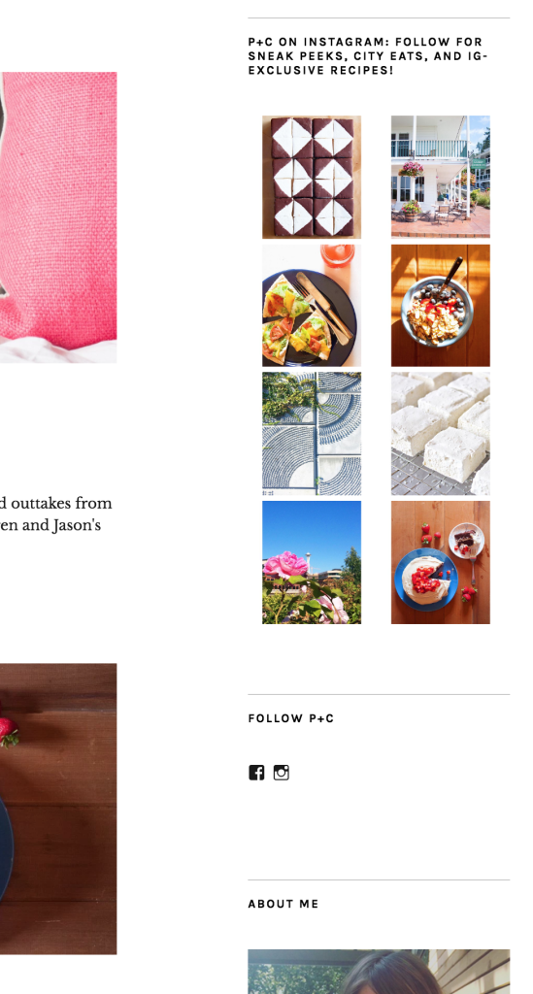Screen dimensions: 533x994
Task: Open the pink rose blue sky photo
Action: pos(312,562)
